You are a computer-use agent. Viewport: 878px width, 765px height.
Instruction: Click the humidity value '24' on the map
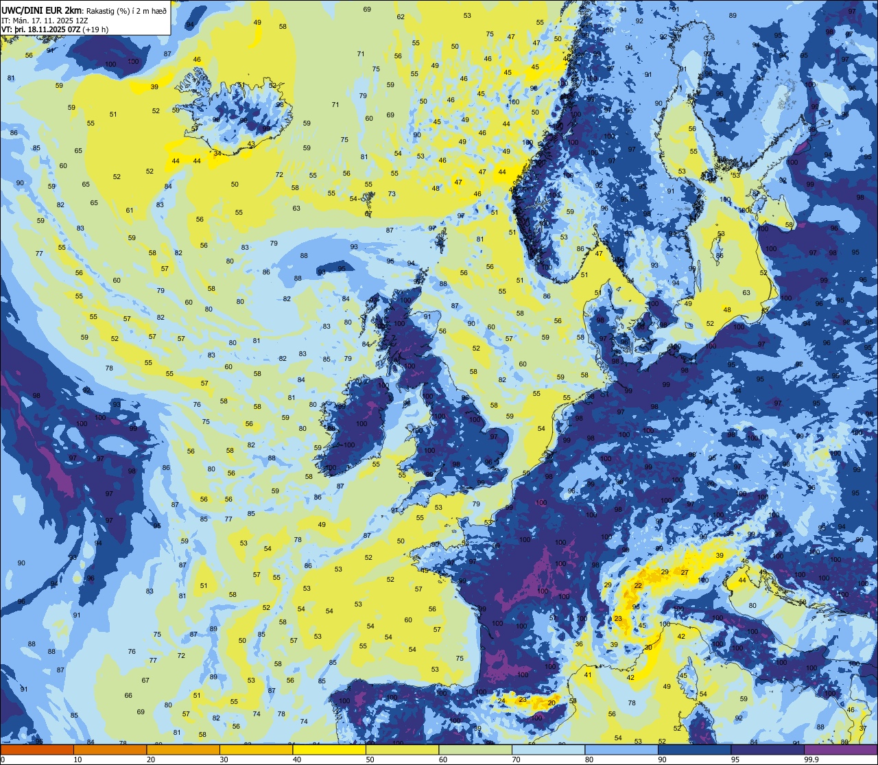pyautogui.click(x=501, y=701)
